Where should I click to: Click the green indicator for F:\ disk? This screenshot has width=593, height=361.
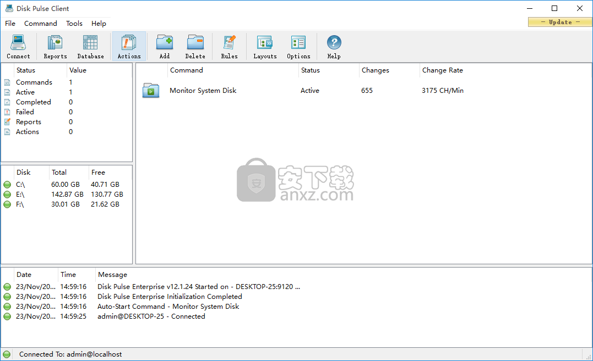7,204
